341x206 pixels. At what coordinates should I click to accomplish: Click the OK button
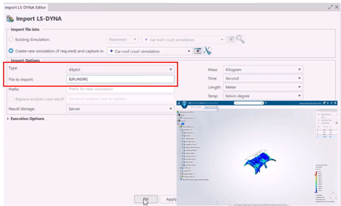tap(146, 199)
